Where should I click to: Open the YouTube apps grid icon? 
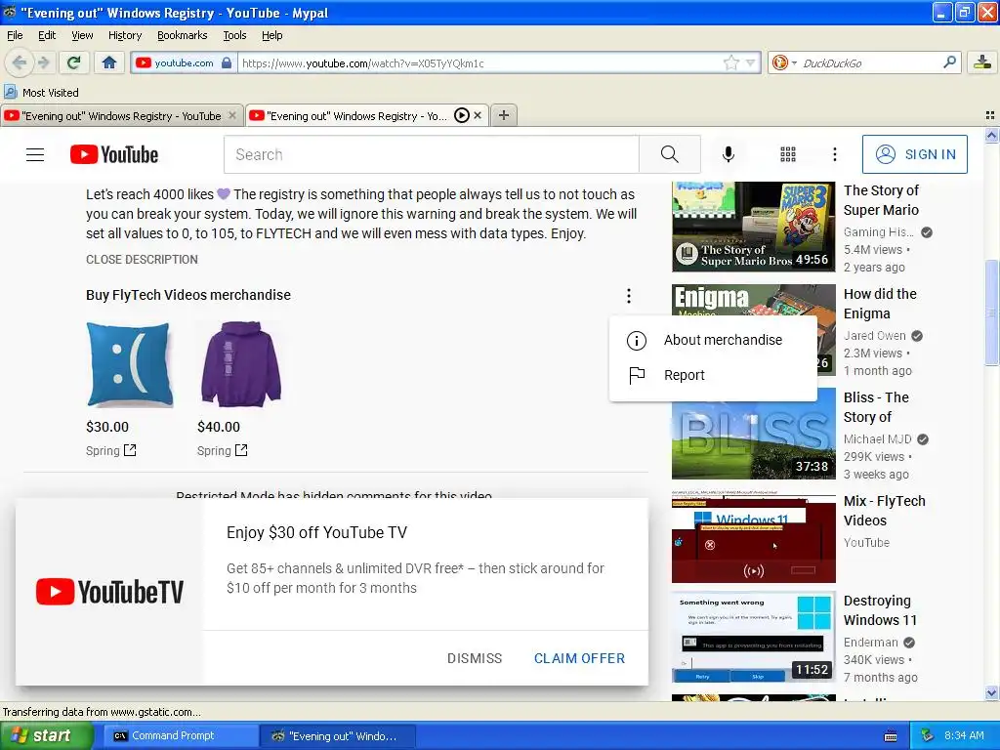pyautogui.click(x=788, y=154)
